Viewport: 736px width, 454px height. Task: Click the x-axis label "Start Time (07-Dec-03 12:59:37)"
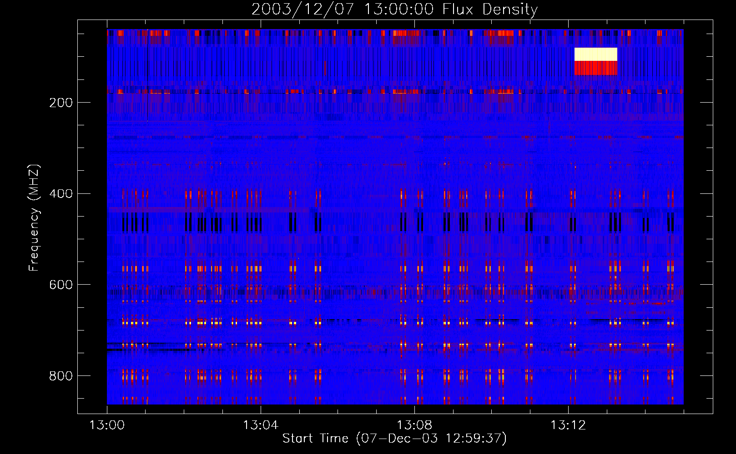(394, 438)
